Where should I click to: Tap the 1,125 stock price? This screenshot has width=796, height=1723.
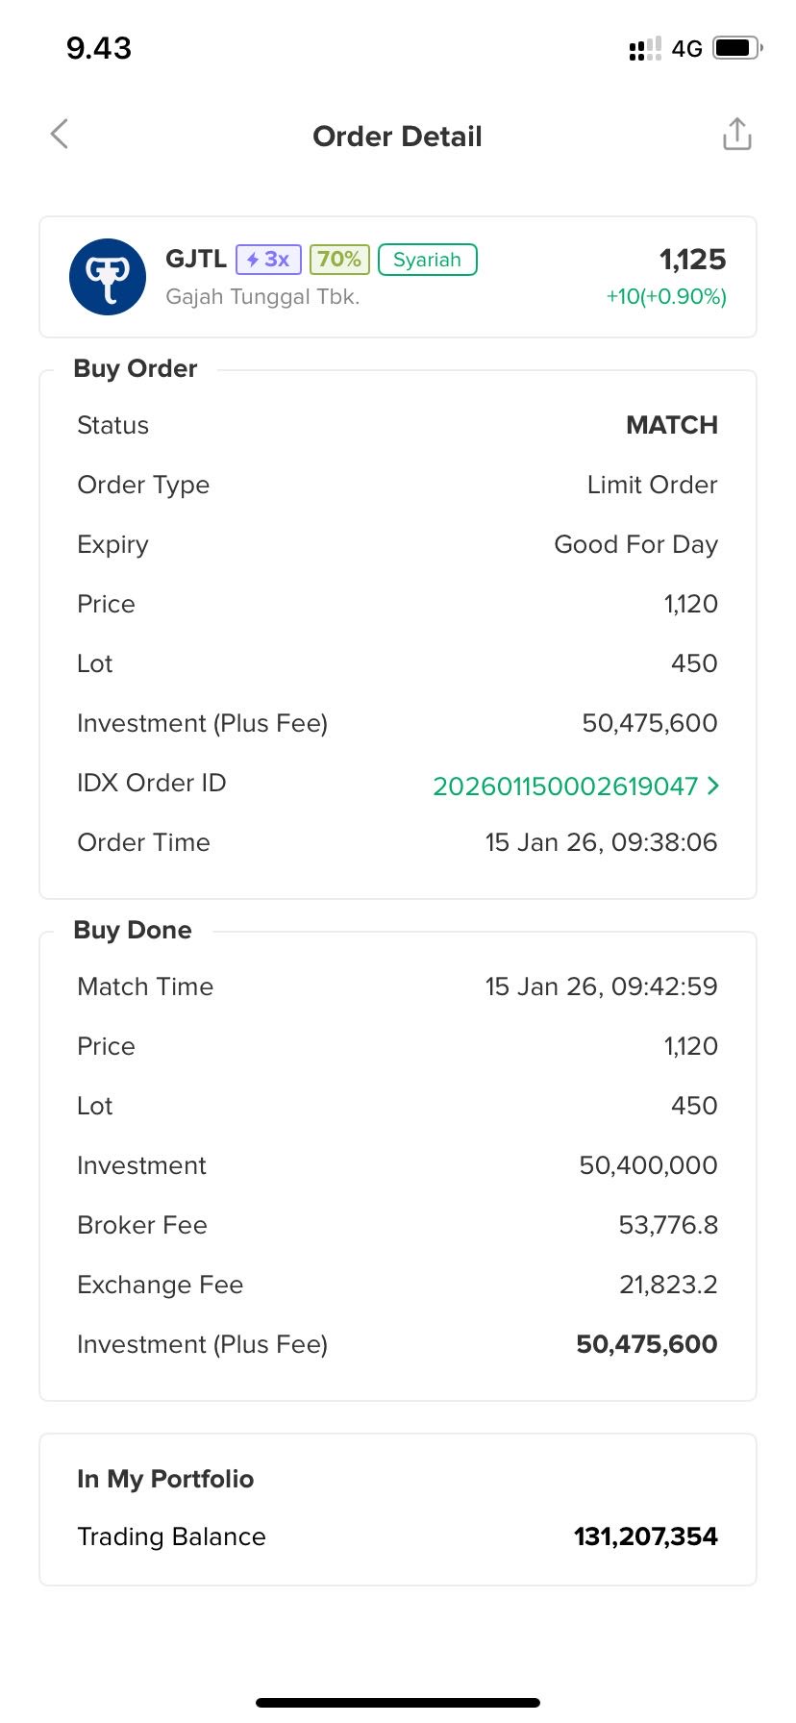(x=692, y=260)
